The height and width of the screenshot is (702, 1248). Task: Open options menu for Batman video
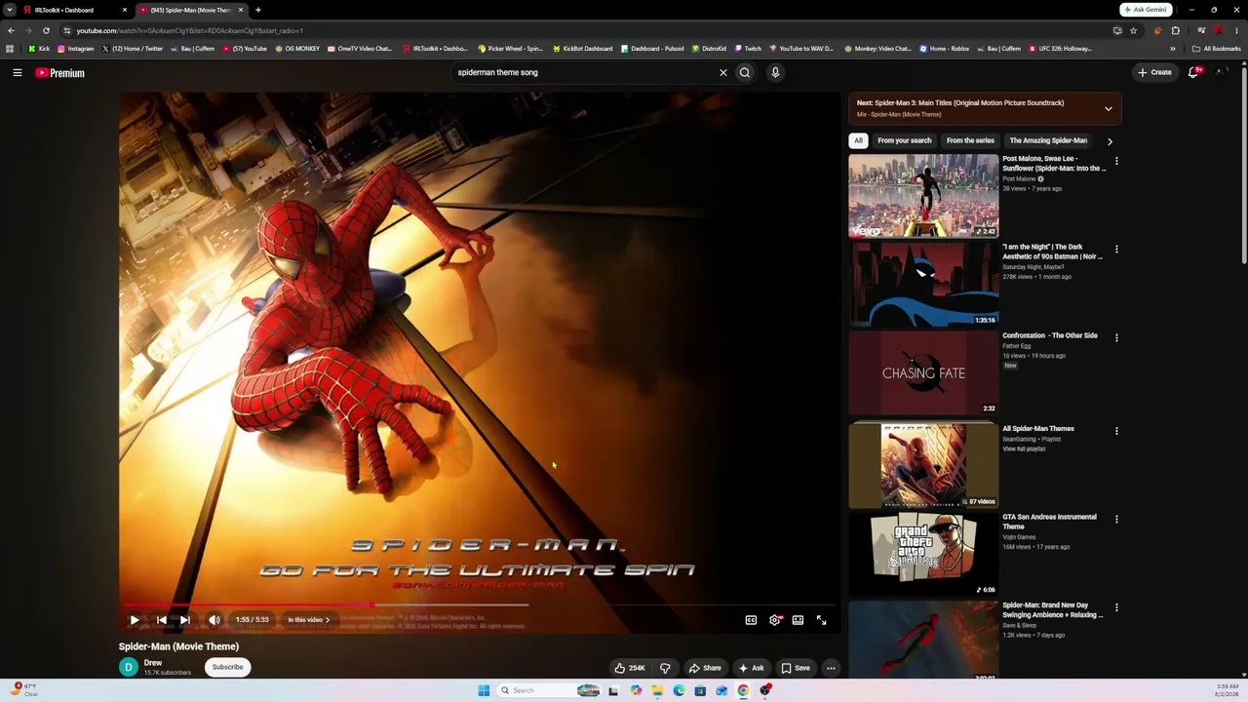[x=1116, y=250]
